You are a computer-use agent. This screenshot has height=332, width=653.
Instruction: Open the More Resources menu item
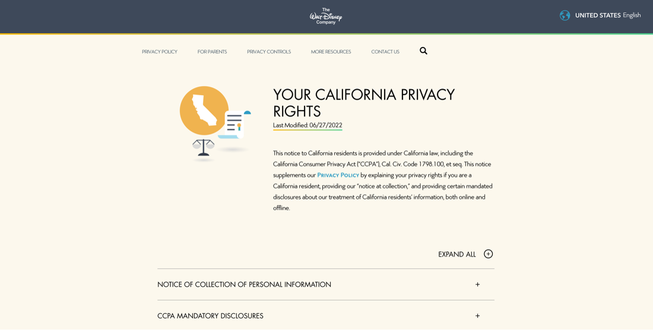(331, 52)
